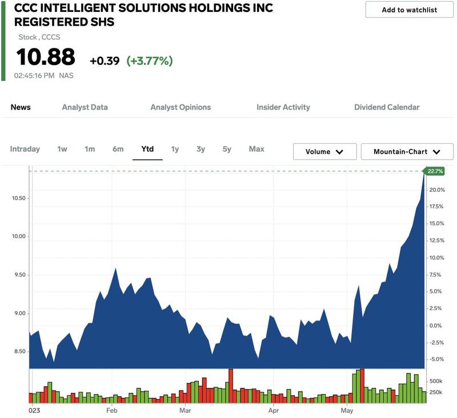
Task: Click the early February price peak on chart
Action: coord(116,269)
